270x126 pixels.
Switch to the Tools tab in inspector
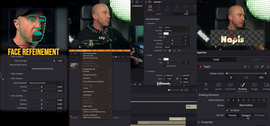[216, 60]
